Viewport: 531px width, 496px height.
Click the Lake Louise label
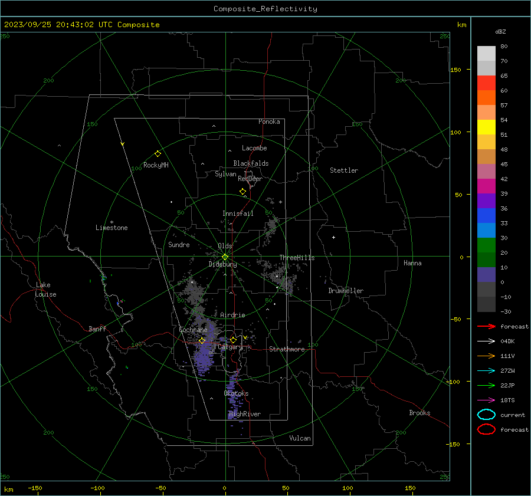(x=45, y=290)
